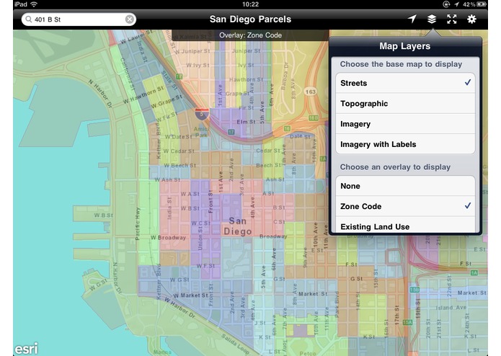Select the Topographic base map

click(x=405, y=104)
